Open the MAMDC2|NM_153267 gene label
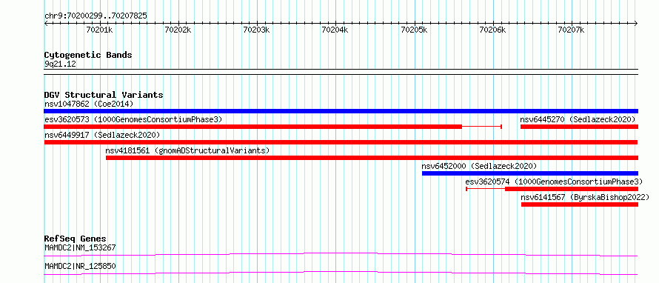This screenshot has width=659, height=283. pos(80,248)
